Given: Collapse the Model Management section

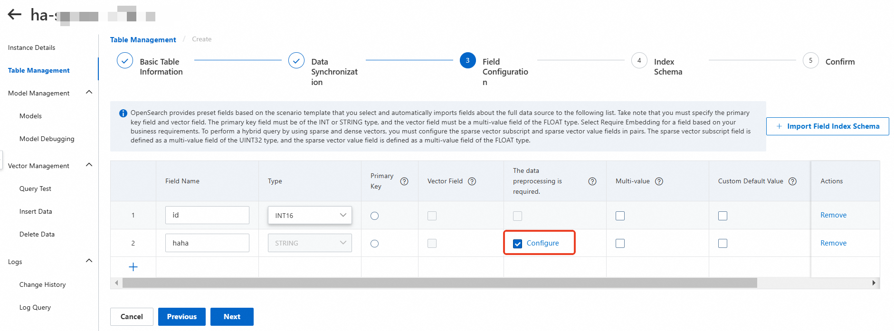Looking at the screenshot, I should [89, 92].
